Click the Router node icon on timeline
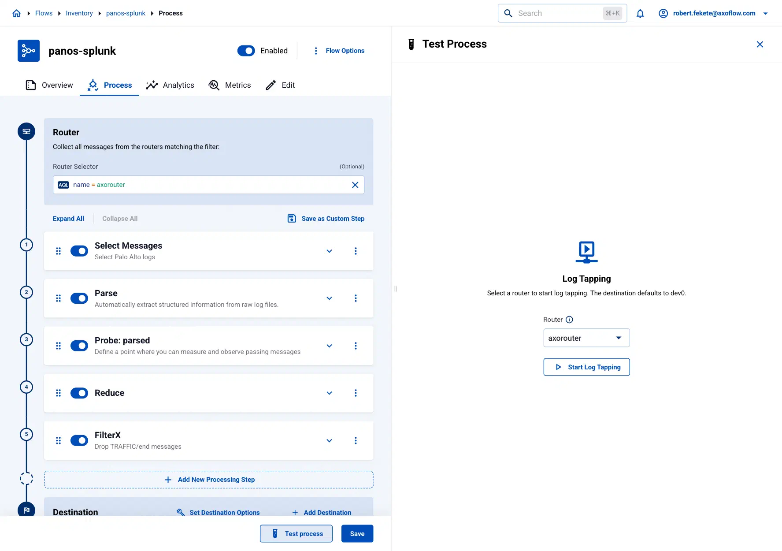The image size is (782, 551). (x=26, y=131)
